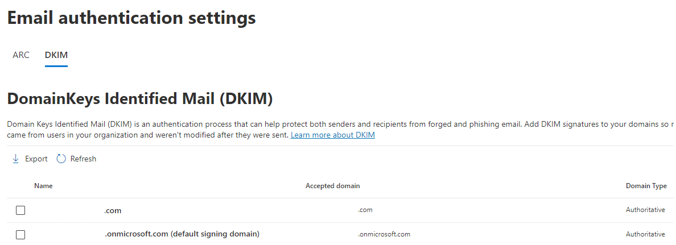
Task: Click the Email authentication settings page title
Action: click(x=132, y=18)
